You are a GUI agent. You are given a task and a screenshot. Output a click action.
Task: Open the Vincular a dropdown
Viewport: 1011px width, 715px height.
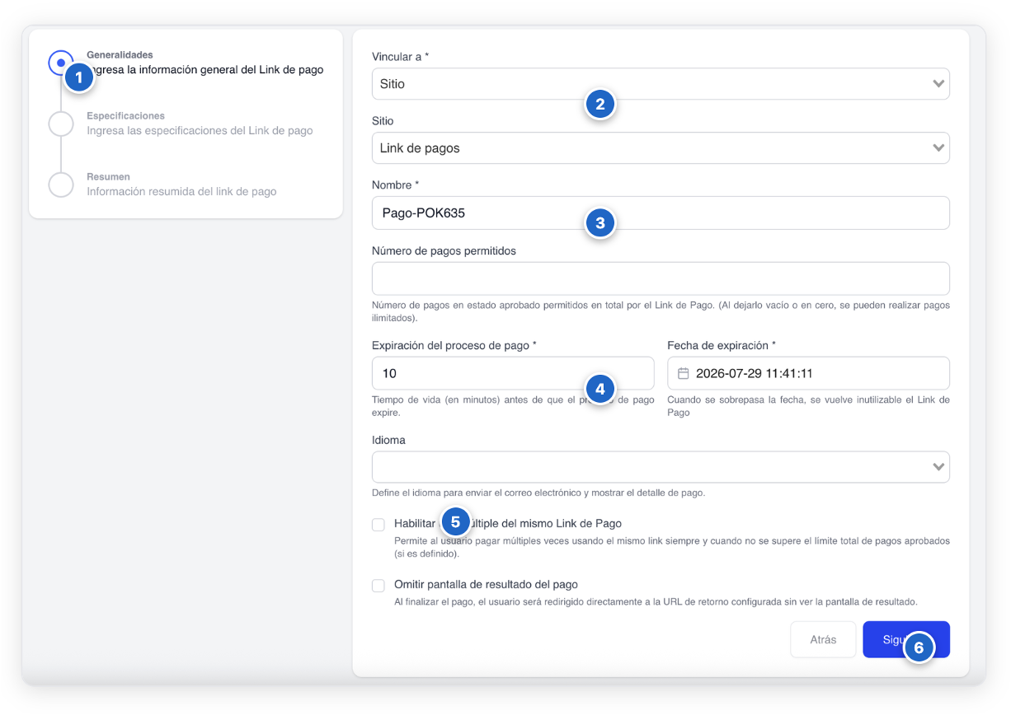(x=661, y=84)
